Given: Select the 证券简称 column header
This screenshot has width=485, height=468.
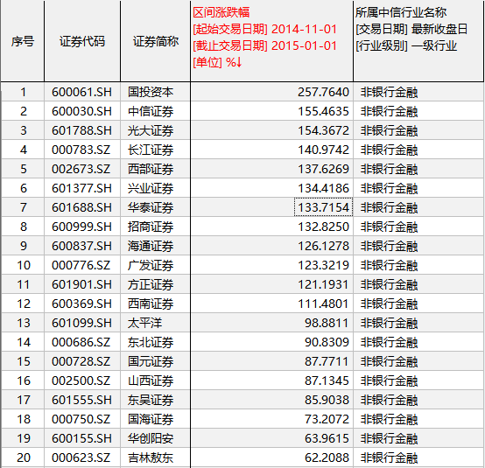Looking at the screenshot, I should [155, 41].
